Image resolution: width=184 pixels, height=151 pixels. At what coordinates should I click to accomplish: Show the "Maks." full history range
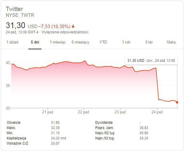click(x=172, y=42)
